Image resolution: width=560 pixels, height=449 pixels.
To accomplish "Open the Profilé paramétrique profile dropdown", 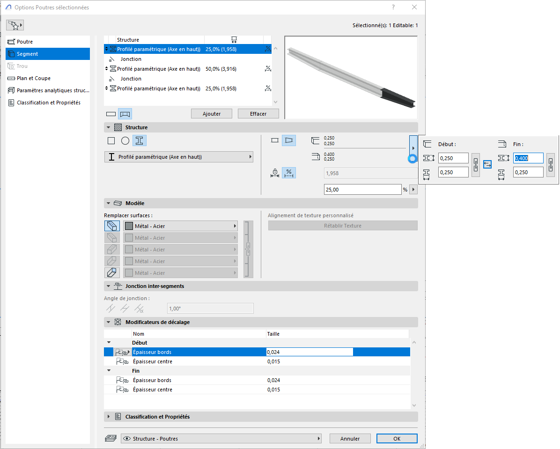I will click(x=178, y=157).
